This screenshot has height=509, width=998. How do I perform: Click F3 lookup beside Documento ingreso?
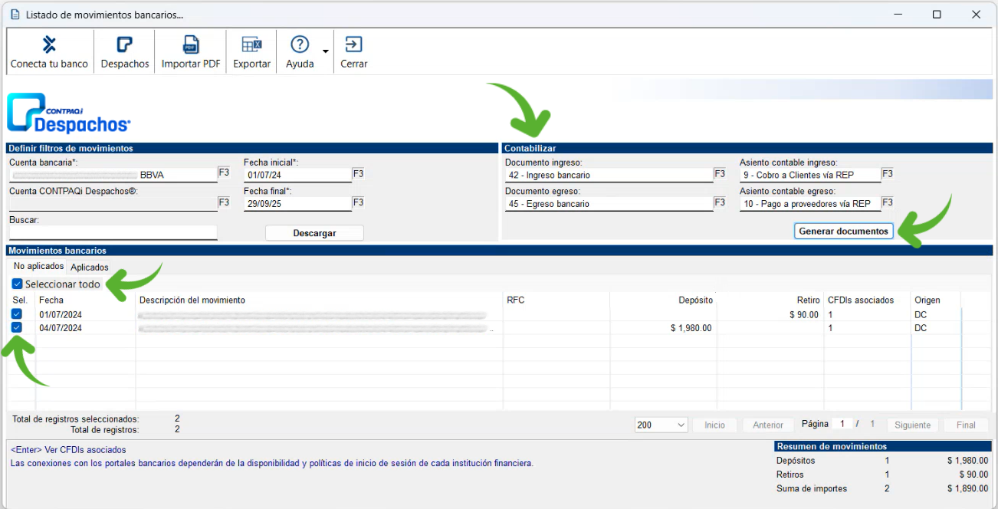click(720, 174)
